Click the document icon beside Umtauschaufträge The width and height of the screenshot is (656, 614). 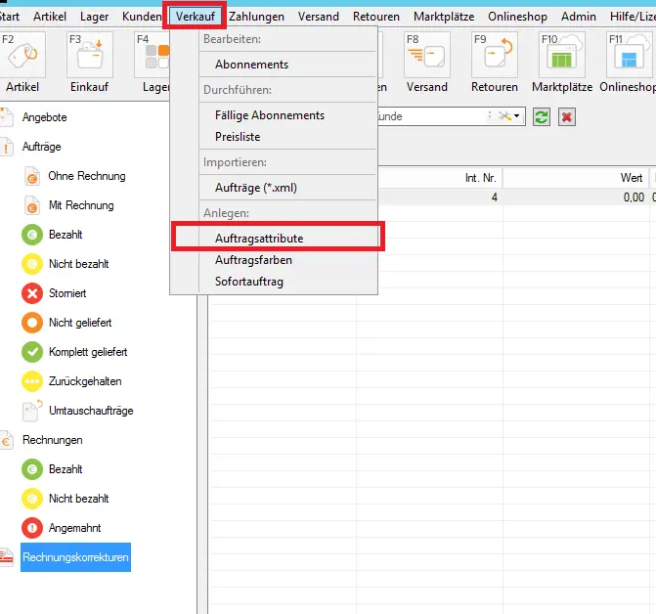click(32, 411)
